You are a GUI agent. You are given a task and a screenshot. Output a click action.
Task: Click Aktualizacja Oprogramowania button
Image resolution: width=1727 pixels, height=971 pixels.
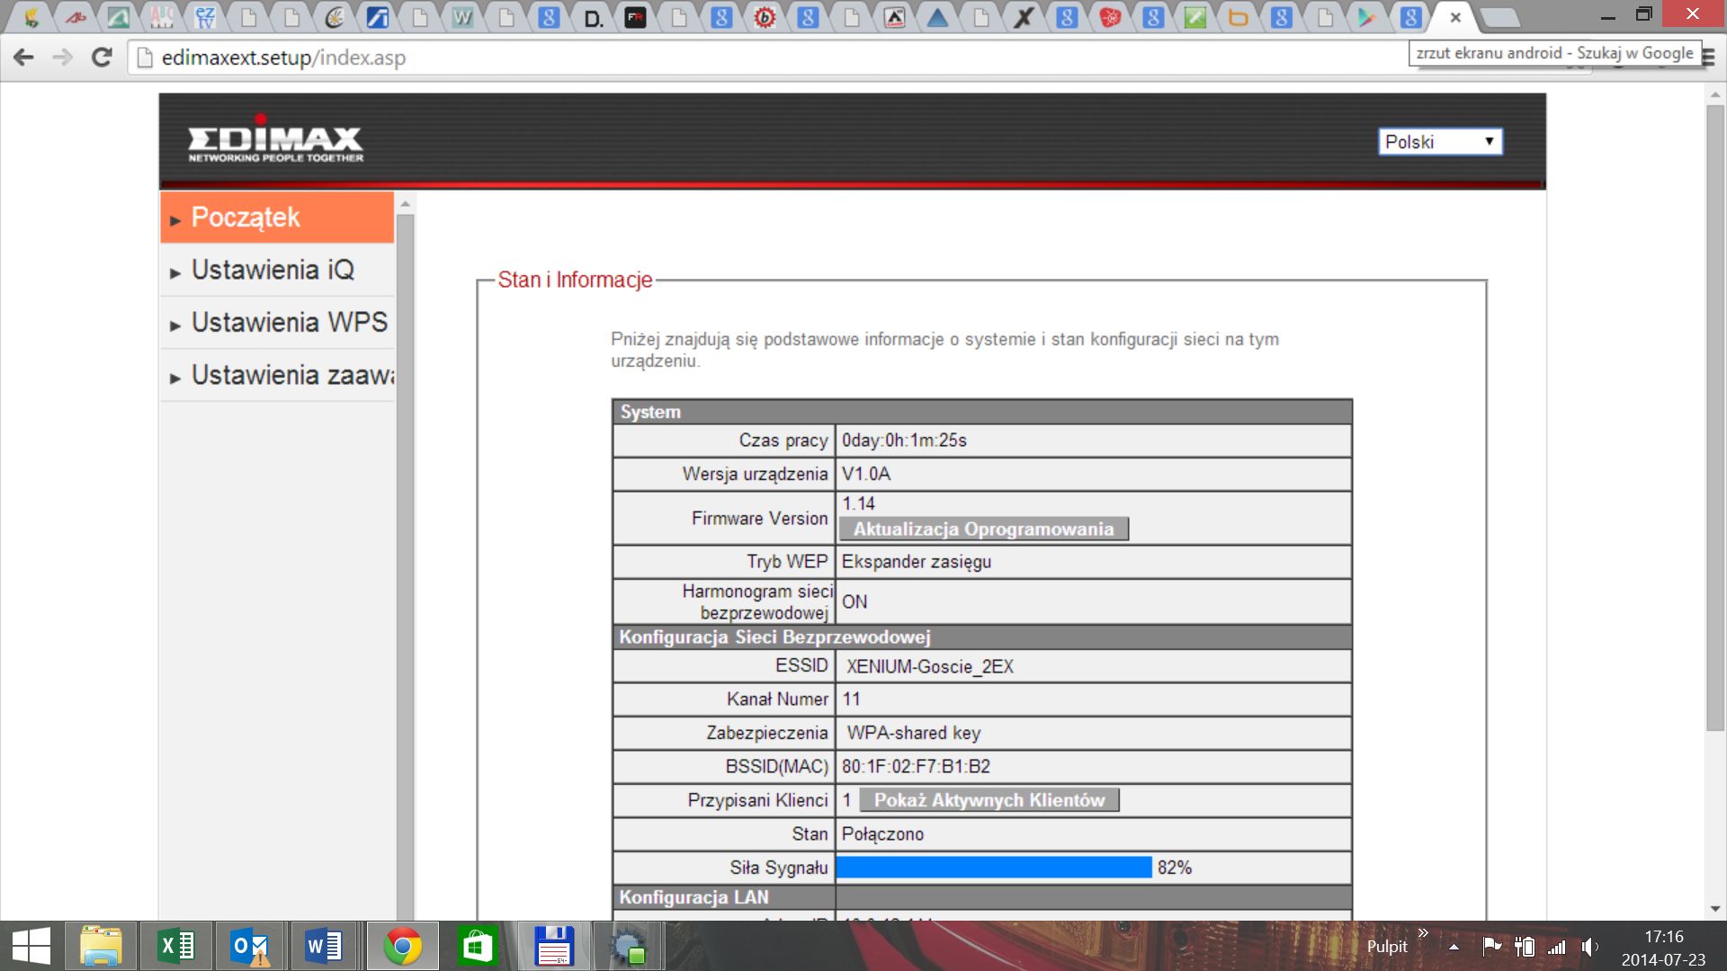[983, 530]
